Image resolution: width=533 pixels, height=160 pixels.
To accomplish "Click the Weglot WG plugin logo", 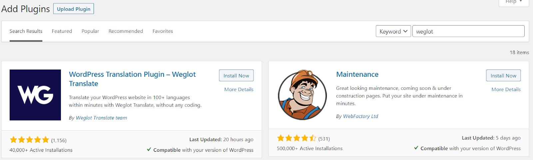I will [x=35, y=95].
